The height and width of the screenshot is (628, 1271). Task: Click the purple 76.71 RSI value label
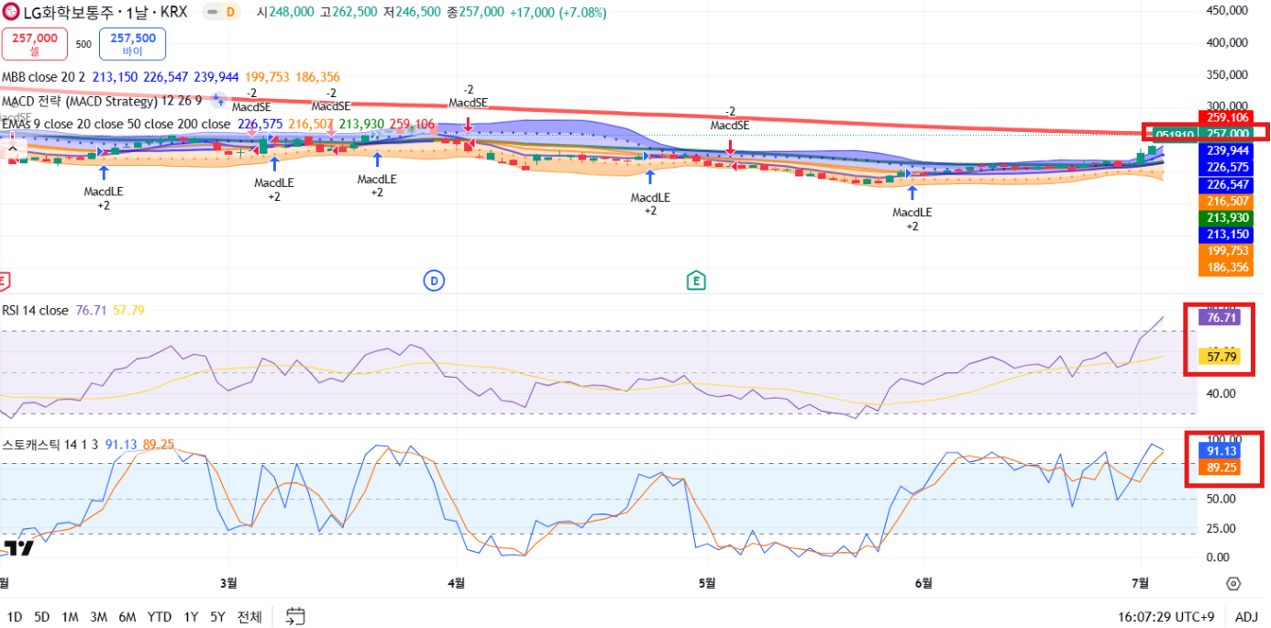click(1221, 318)
